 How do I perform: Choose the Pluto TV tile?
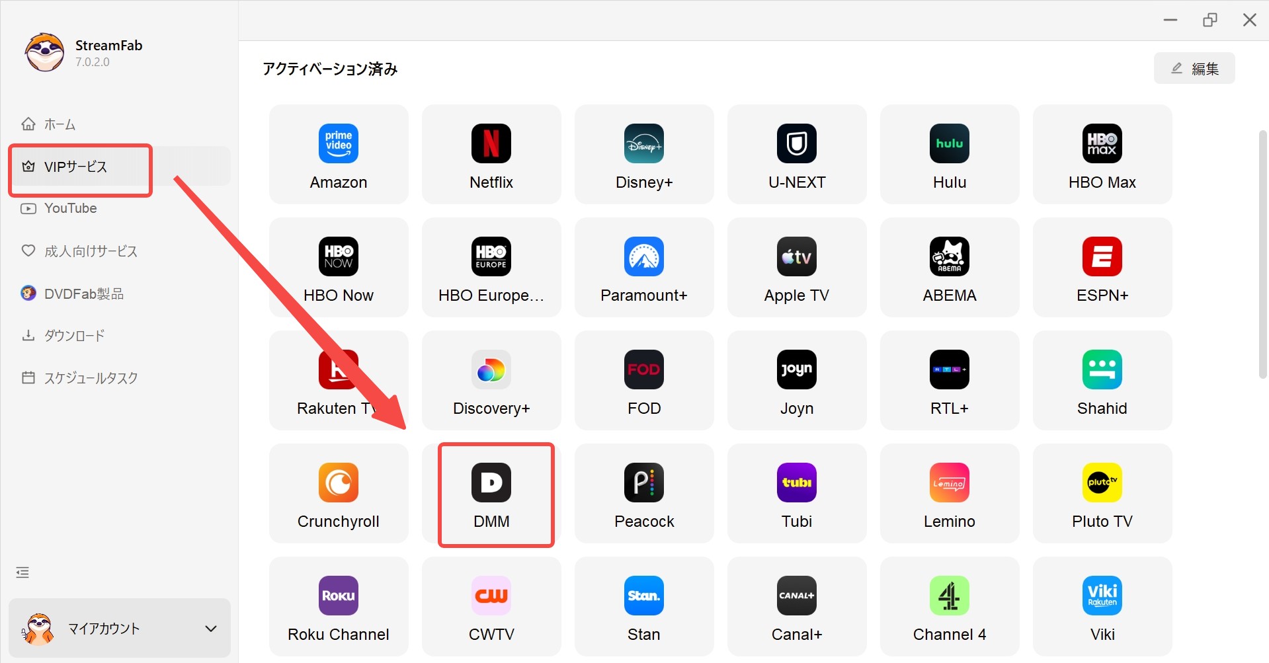(1102, 493)
